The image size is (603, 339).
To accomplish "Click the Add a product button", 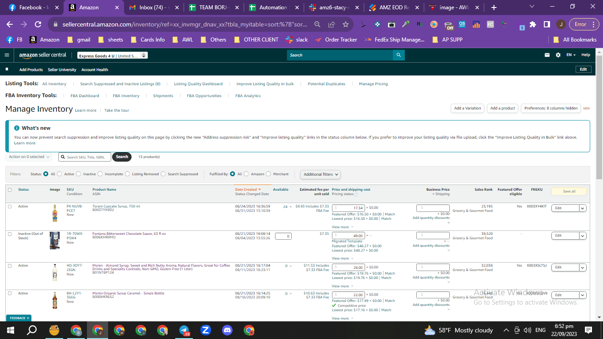I will pos(503,108).
